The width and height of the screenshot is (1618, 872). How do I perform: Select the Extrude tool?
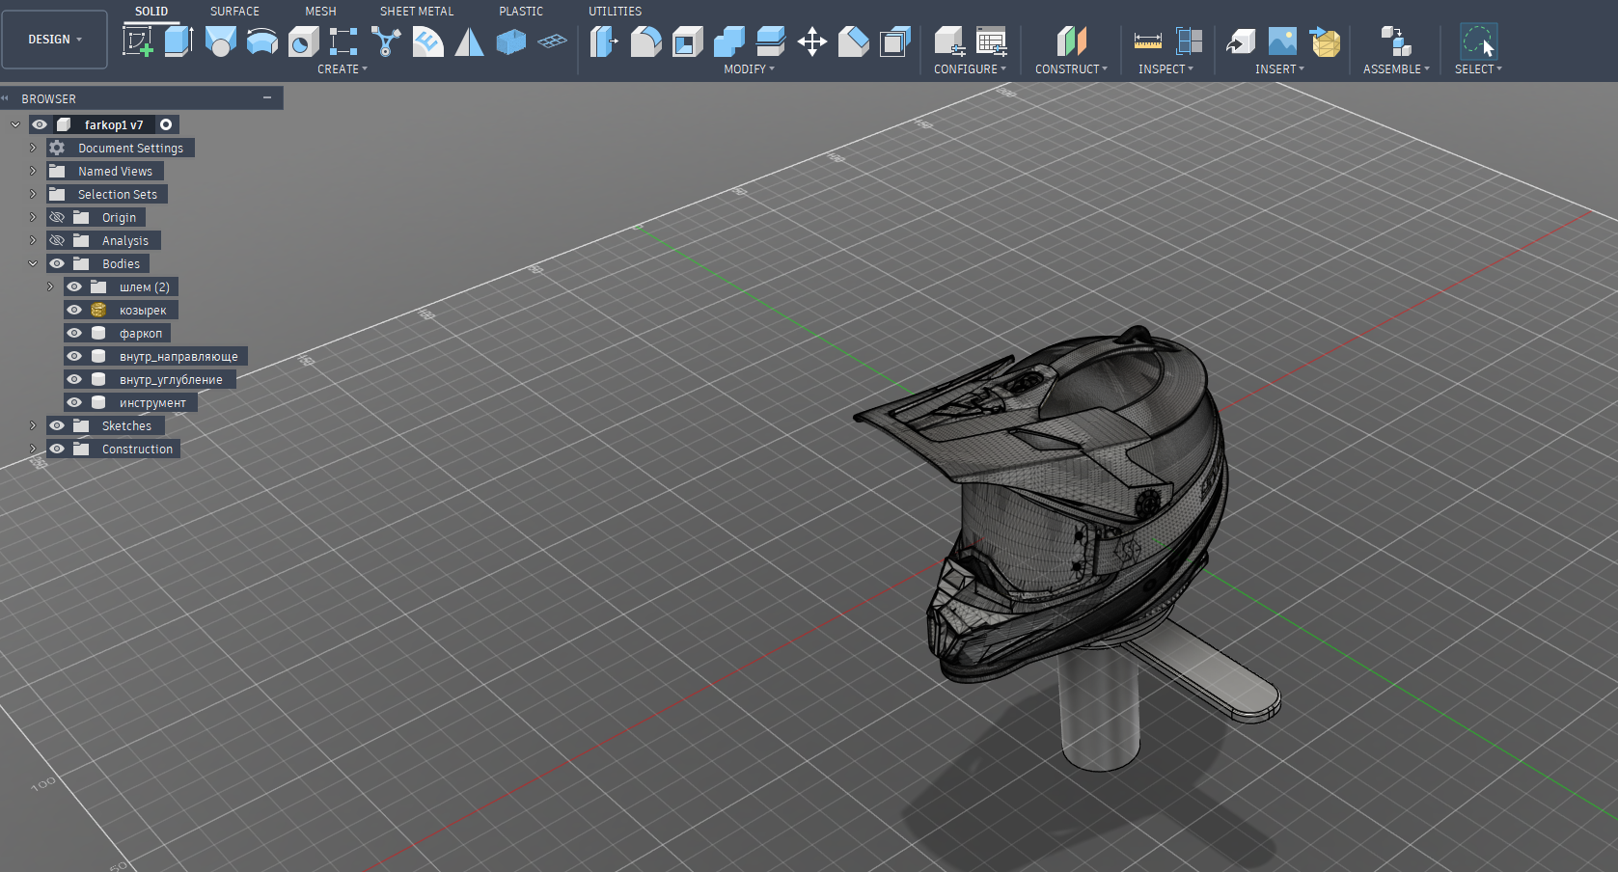tap(178, 41)
